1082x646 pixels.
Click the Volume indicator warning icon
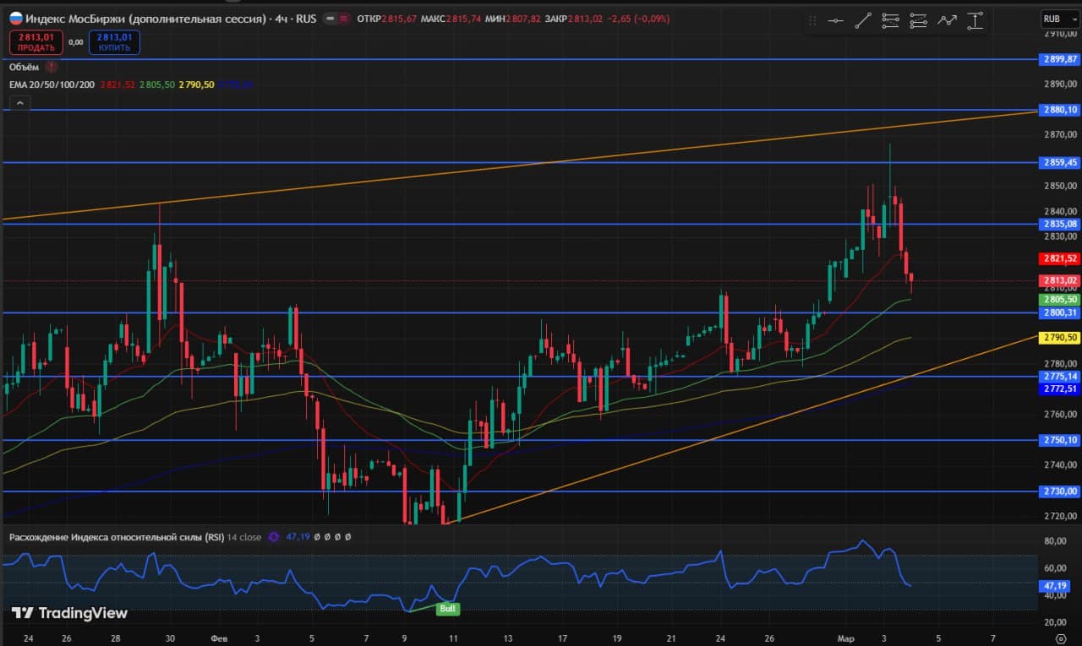pos(52,66)
